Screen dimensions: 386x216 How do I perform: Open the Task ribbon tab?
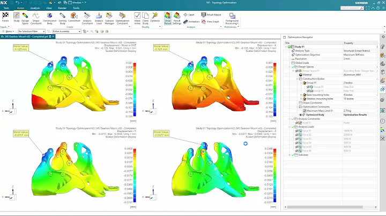coord(6,8)
